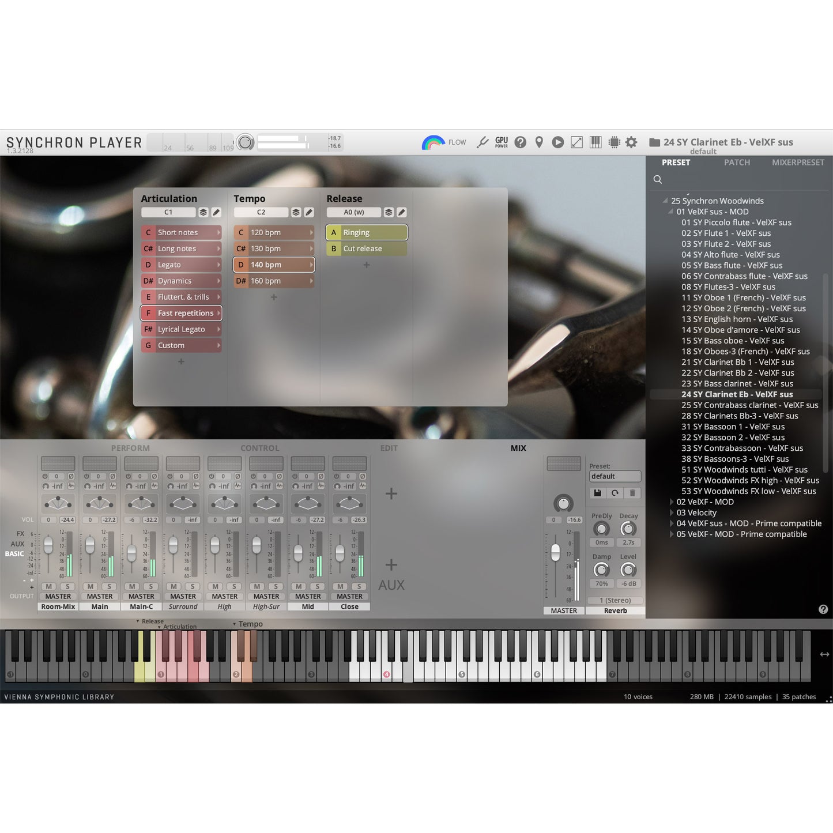Switch to the EDIT tab
The width and height of the screenshot is (833, 833).
click(389, 448)
